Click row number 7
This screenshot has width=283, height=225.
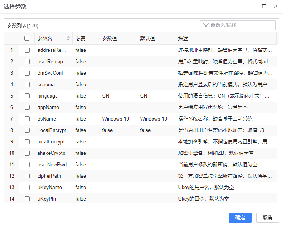12,119
